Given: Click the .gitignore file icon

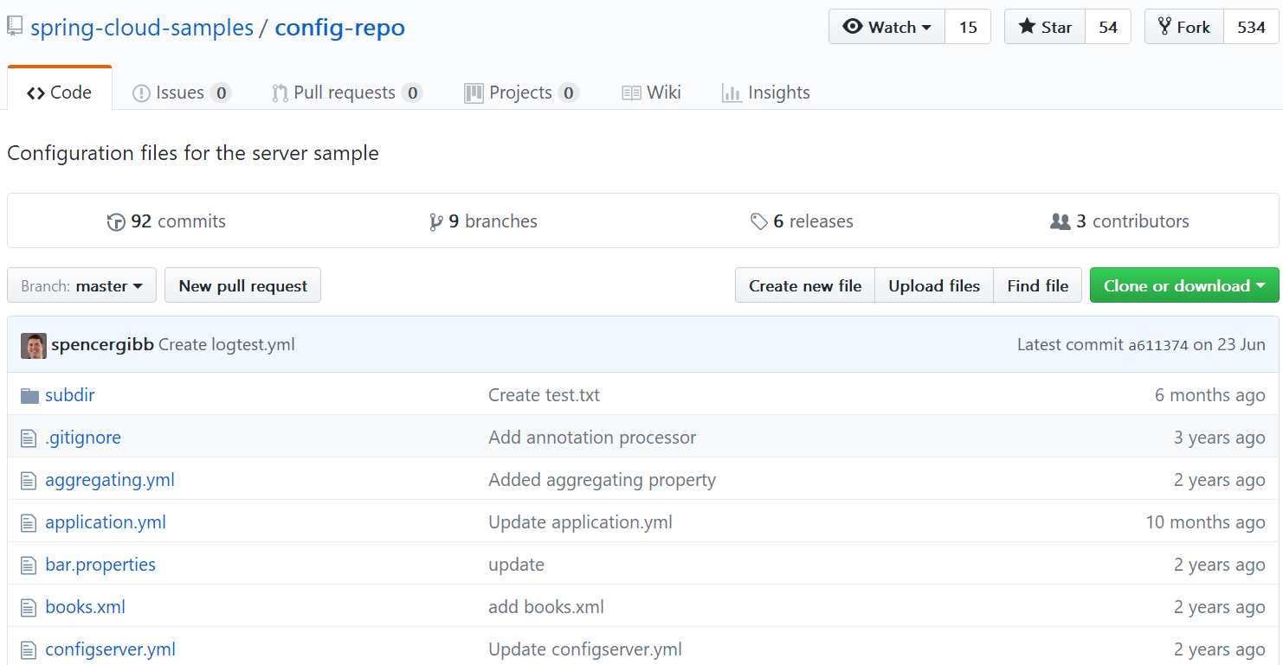Looking at the screenshot, I should click(29, 438).
